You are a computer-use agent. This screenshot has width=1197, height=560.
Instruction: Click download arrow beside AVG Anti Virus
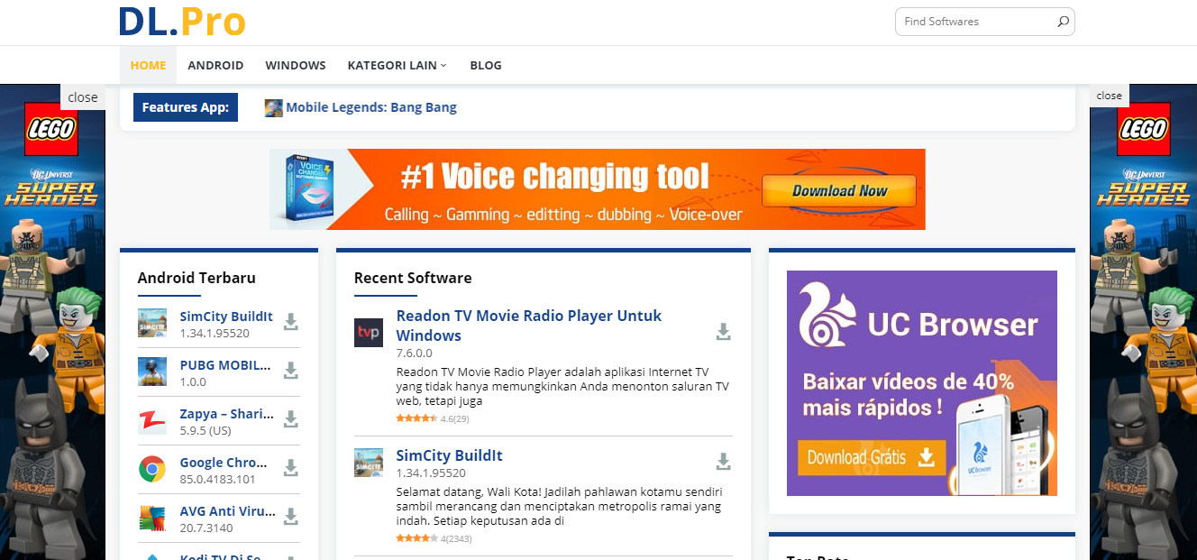tap(290, 517)
